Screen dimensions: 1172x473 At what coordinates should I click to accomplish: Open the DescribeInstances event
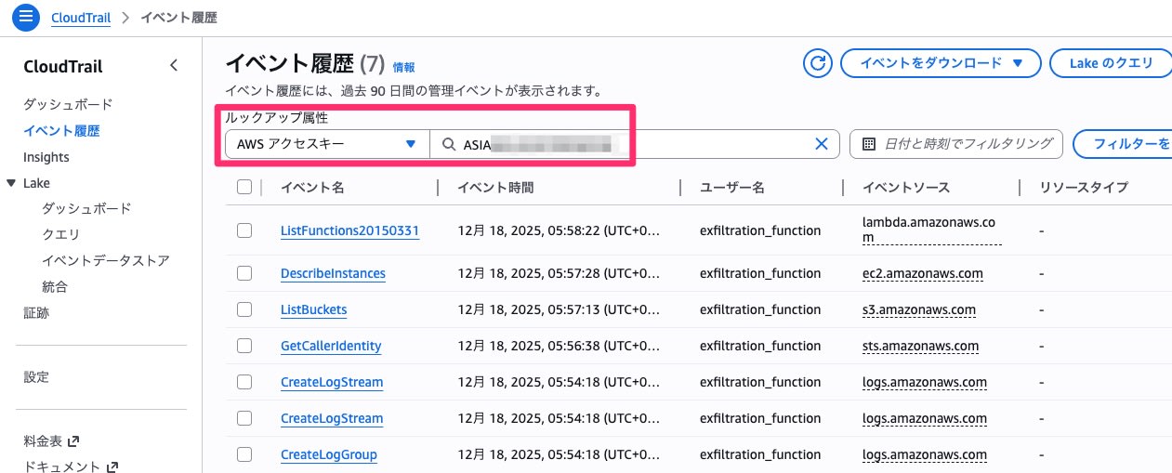pos(333,273)
